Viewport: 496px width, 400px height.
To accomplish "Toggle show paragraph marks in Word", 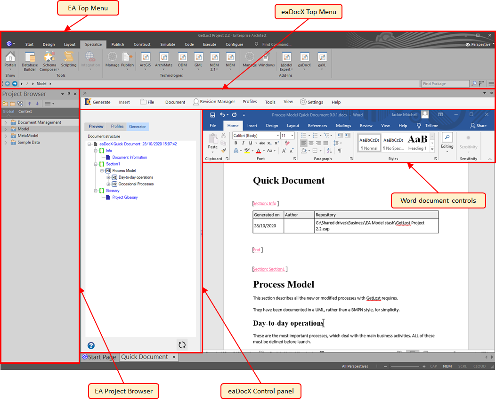I will coord(340,151).
